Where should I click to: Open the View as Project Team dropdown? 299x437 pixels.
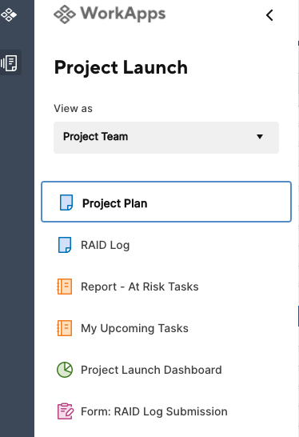coord(166,138)
